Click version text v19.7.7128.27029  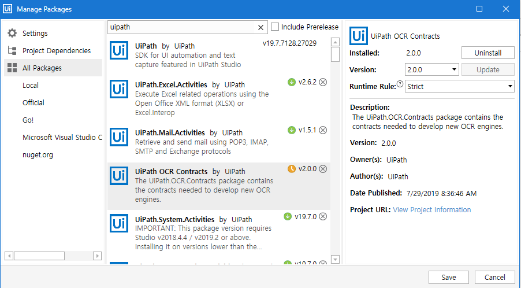pos(289,43)
